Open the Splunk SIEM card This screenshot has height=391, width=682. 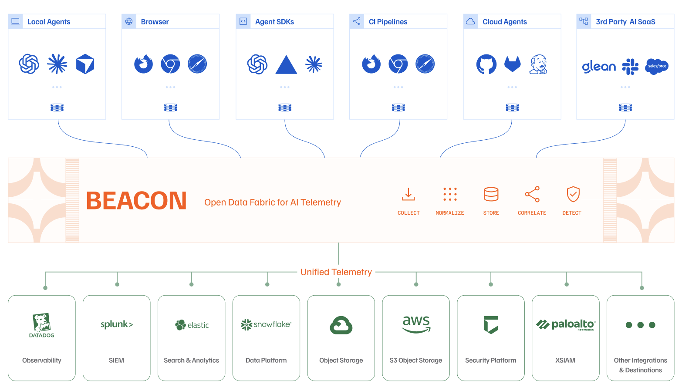click(117, 338)
